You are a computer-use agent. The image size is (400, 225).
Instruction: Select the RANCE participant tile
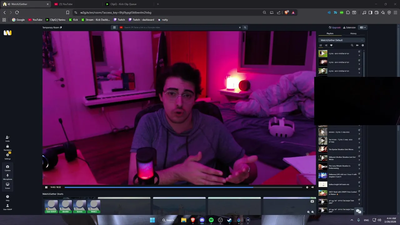pos(94,207)
